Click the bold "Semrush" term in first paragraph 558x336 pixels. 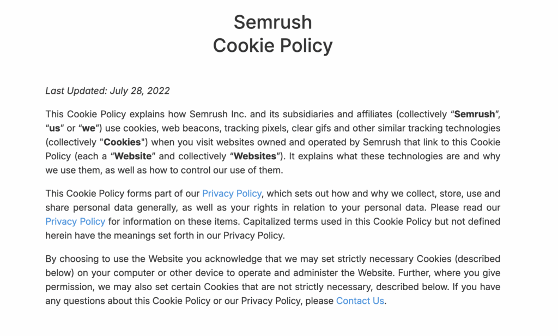(475, 115)
